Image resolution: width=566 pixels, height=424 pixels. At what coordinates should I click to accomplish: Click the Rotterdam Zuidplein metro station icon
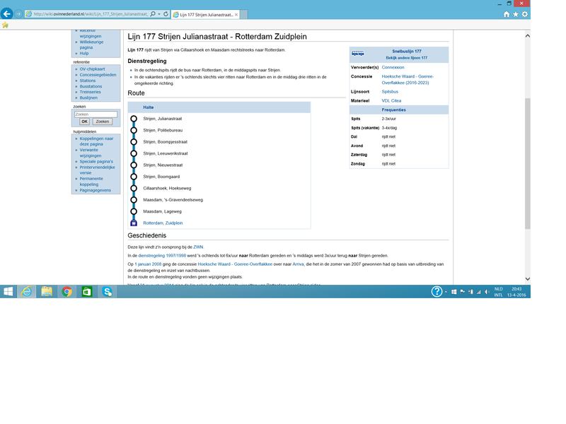click(x=134, y=223)
